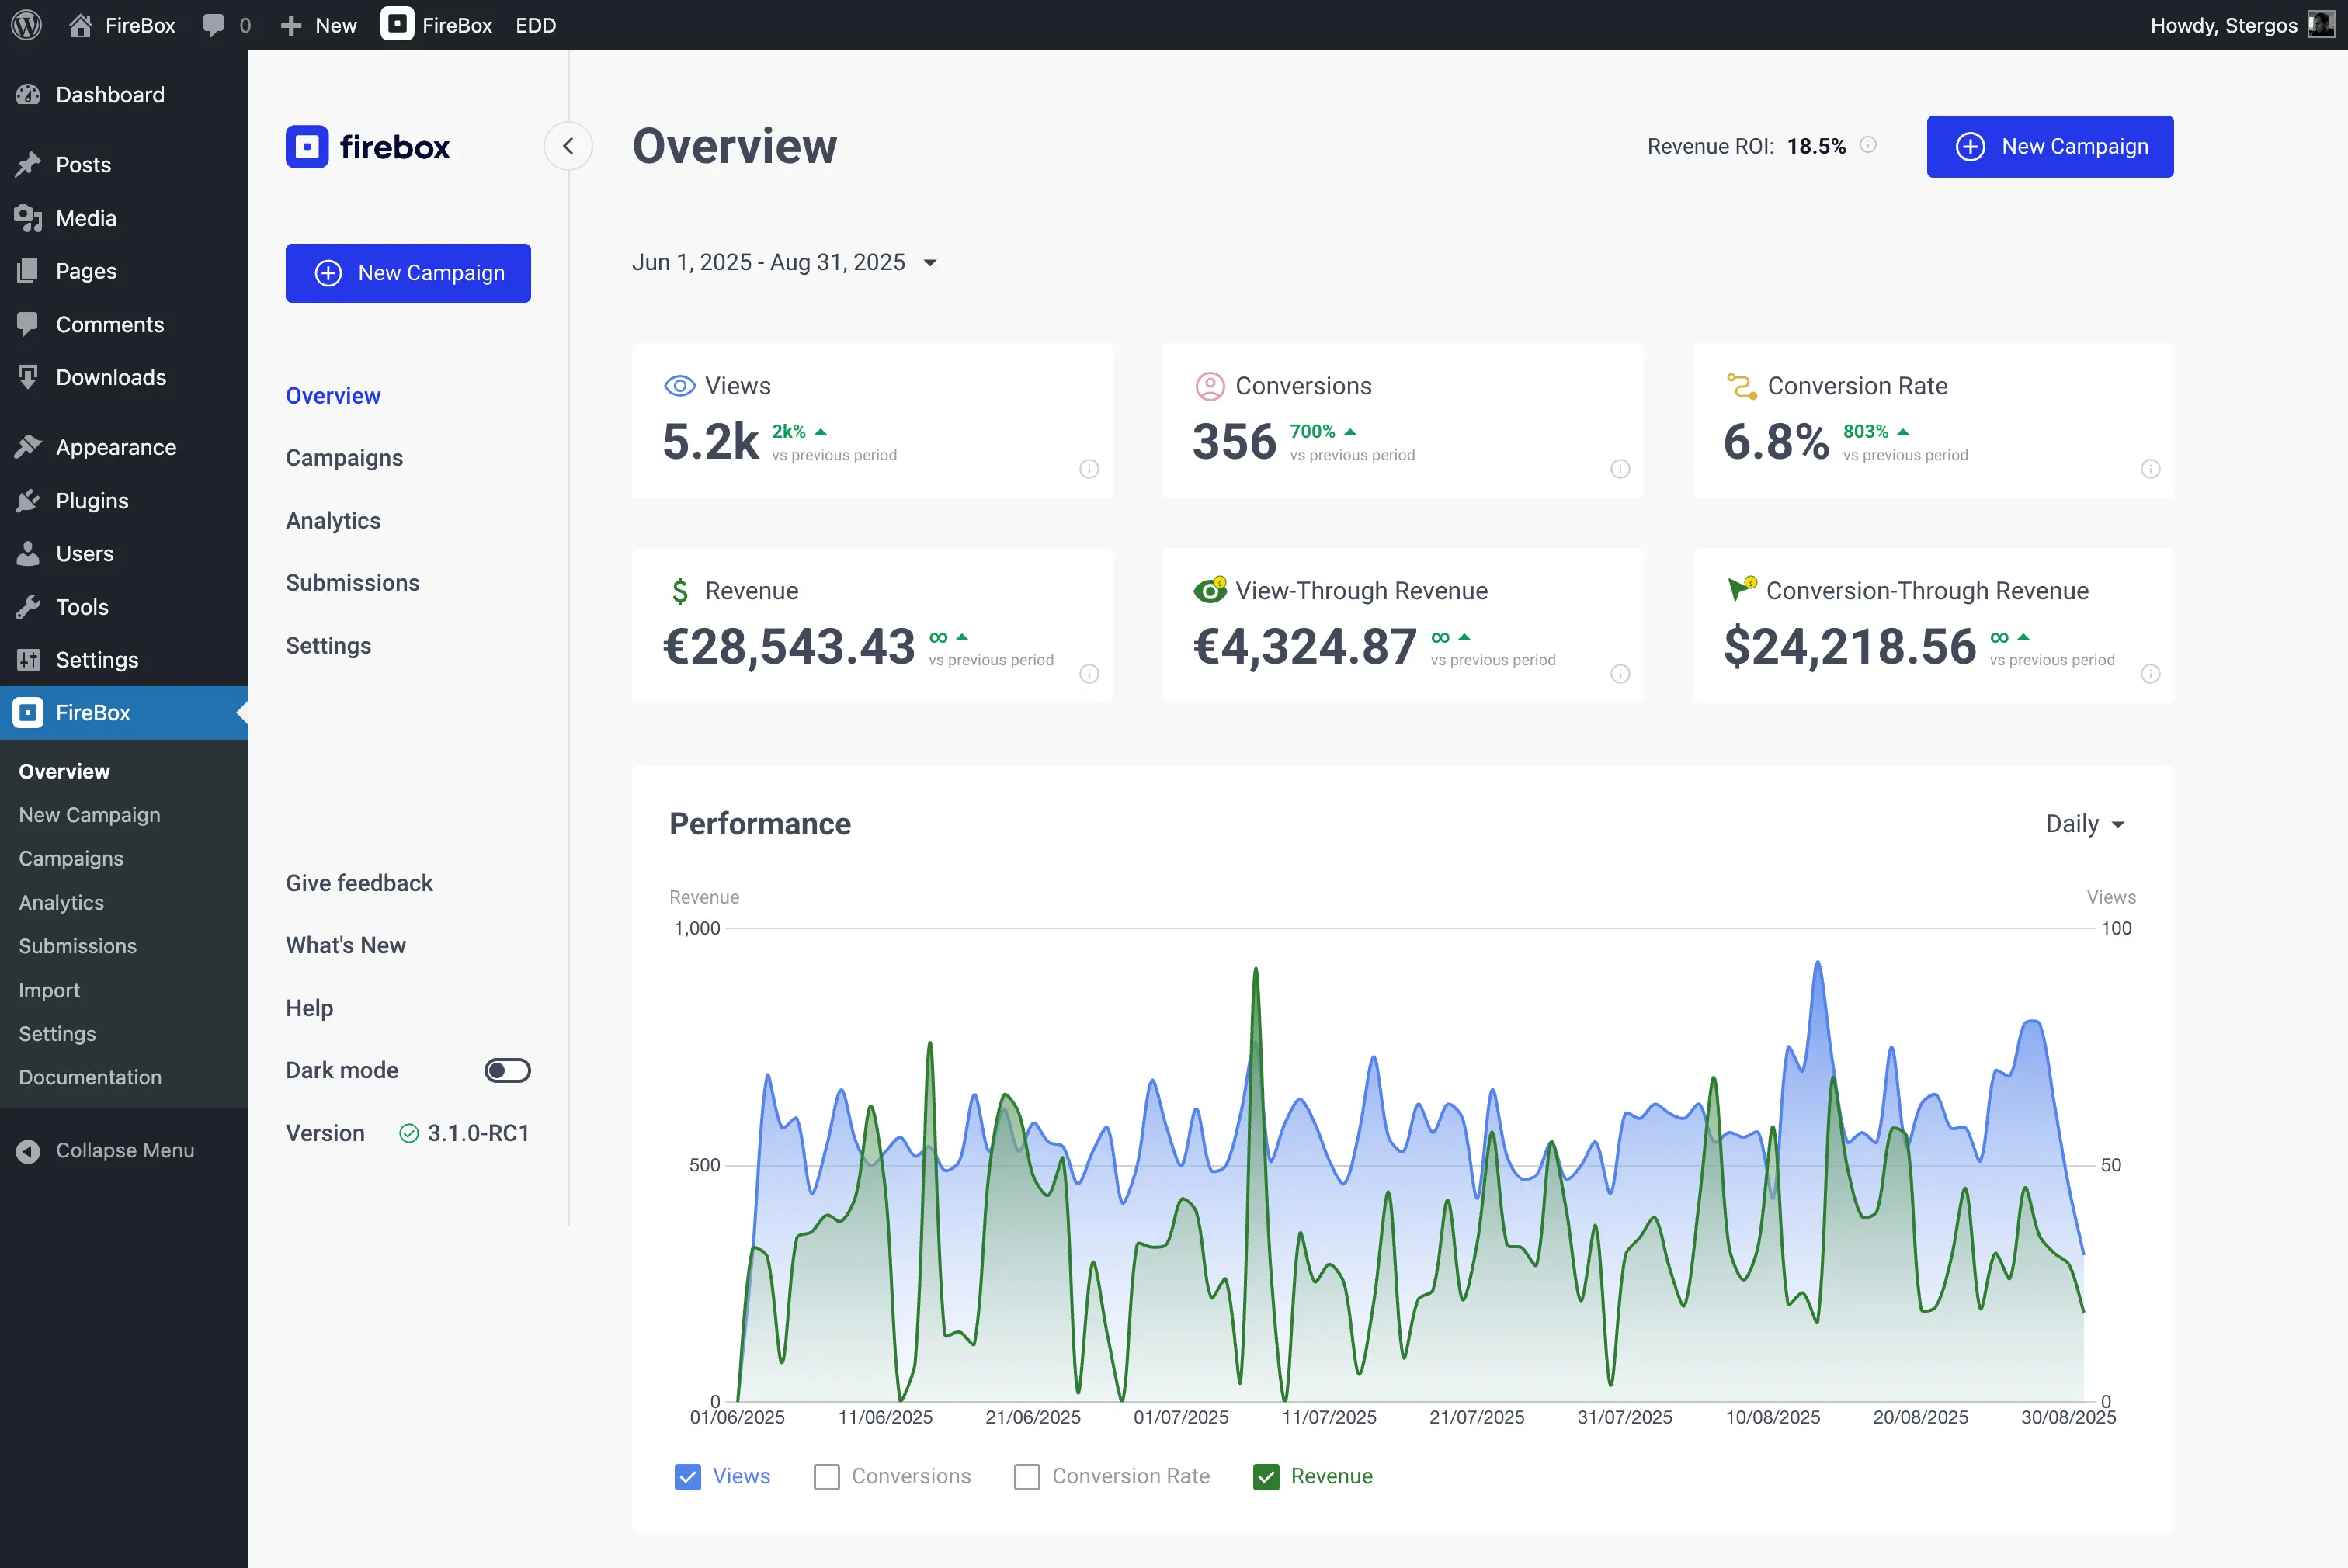The width and height of the screenshot is (2348, 1568).
Task: Click info icon on Conversion-Through Revenue card
Action: tap(2150, 674)
